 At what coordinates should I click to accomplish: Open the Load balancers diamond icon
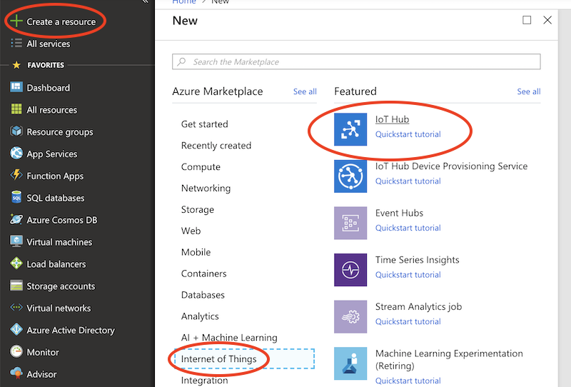pyautogui.click(x=16, y=263)
